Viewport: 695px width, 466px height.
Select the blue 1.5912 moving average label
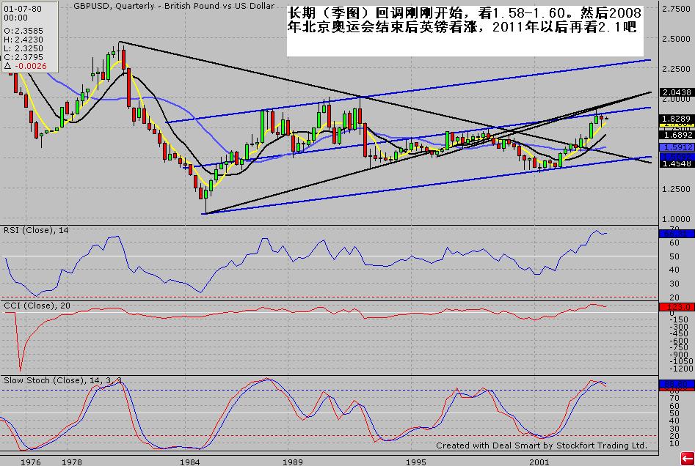point(674,147)
